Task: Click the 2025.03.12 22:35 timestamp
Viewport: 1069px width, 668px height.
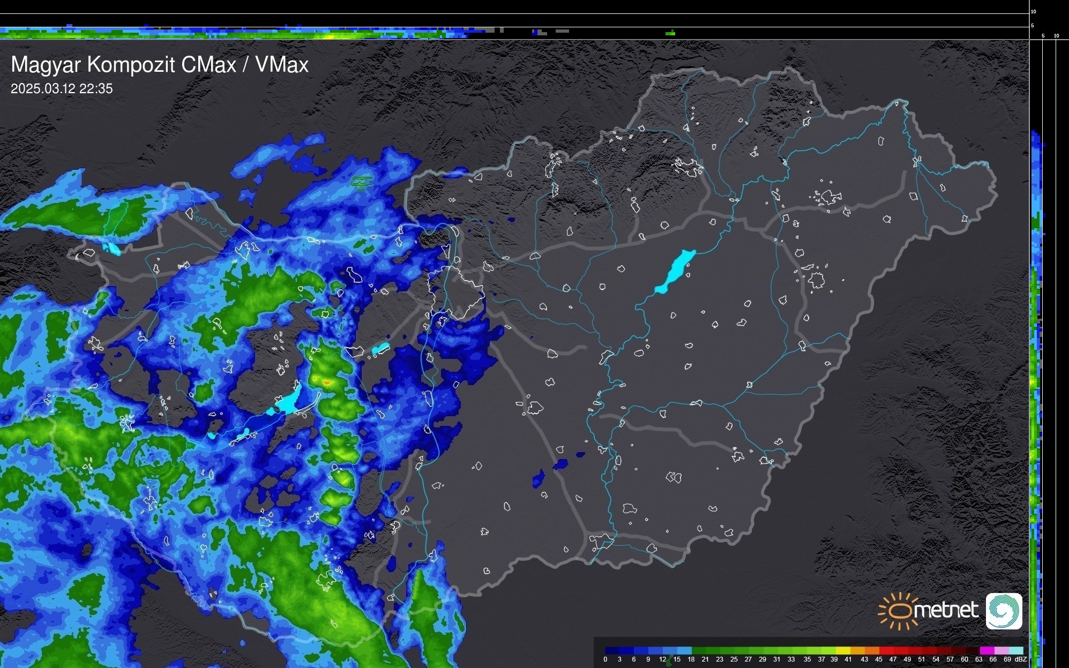Action: (62, 89)
